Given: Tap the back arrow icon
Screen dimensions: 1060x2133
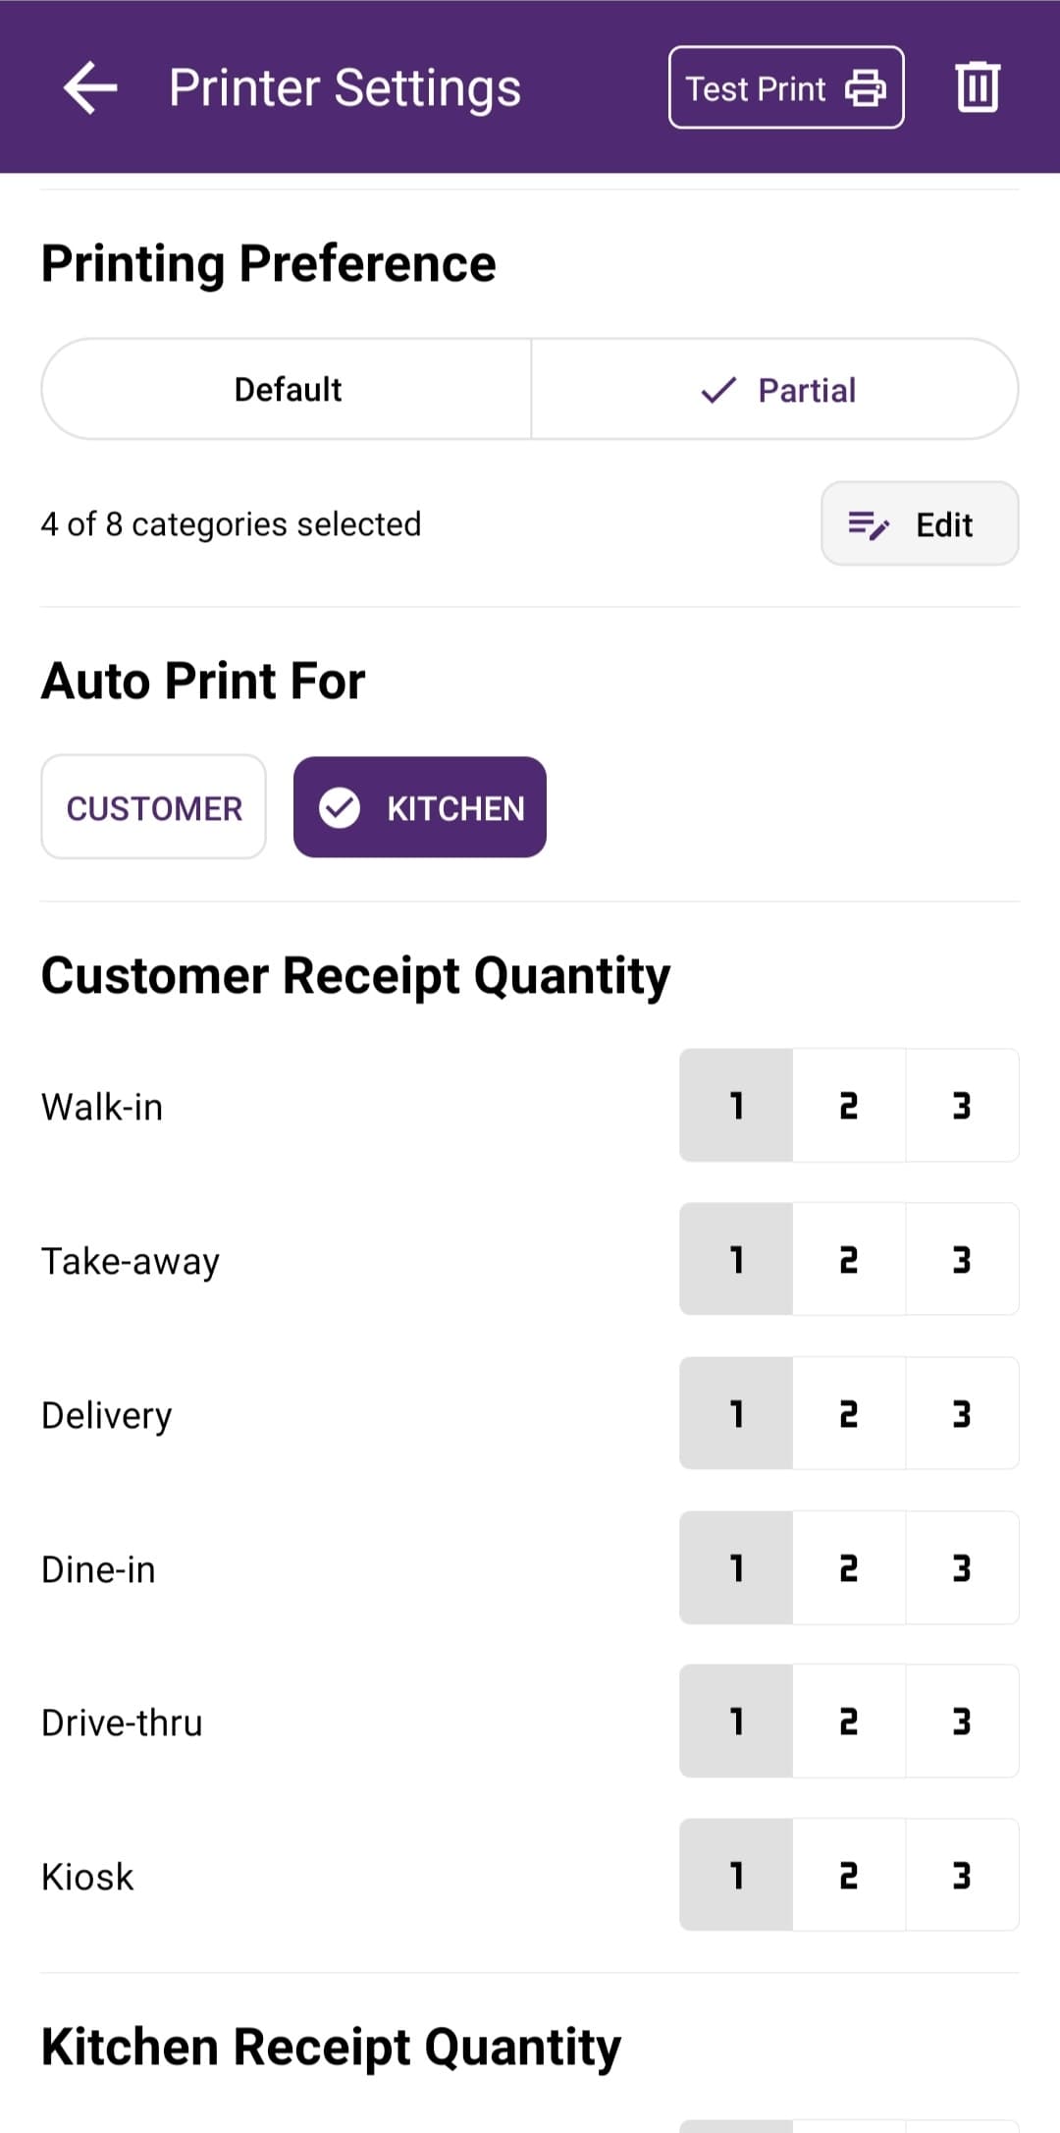Looking at the screenshot, I should (x=90, y=88).
